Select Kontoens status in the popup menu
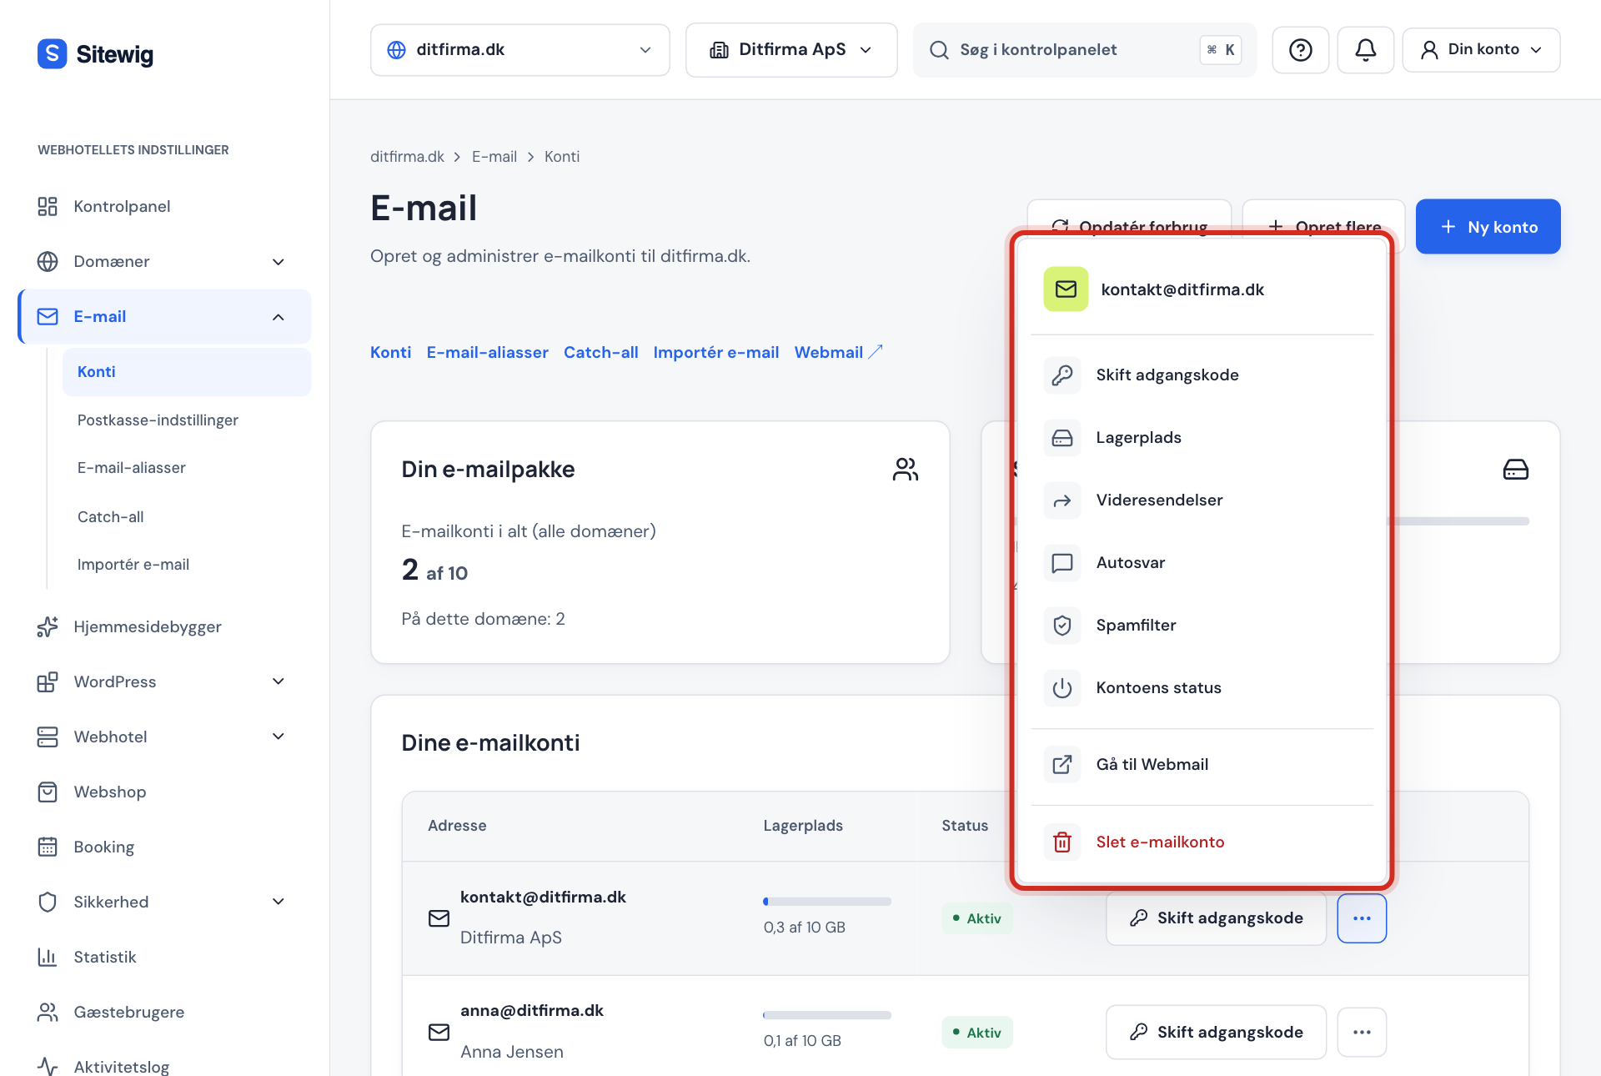This screenshot has height=1076, width=1601. 1202,688
